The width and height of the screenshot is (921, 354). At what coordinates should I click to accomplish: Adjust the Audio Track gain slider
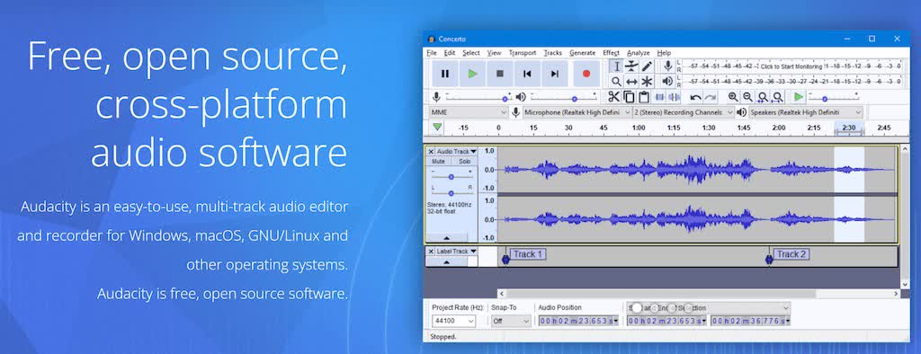pos(452,177)
